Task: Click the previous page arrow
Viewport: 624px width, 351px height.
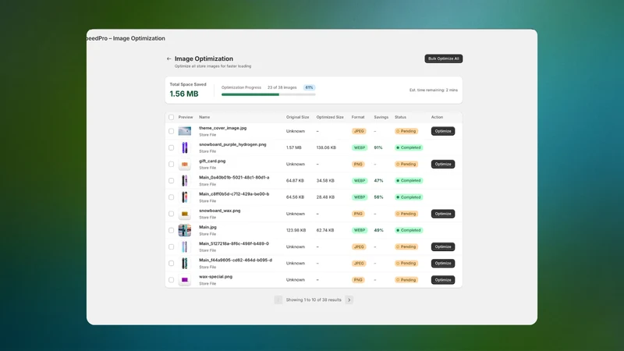Action: click(x=278, y=300)
